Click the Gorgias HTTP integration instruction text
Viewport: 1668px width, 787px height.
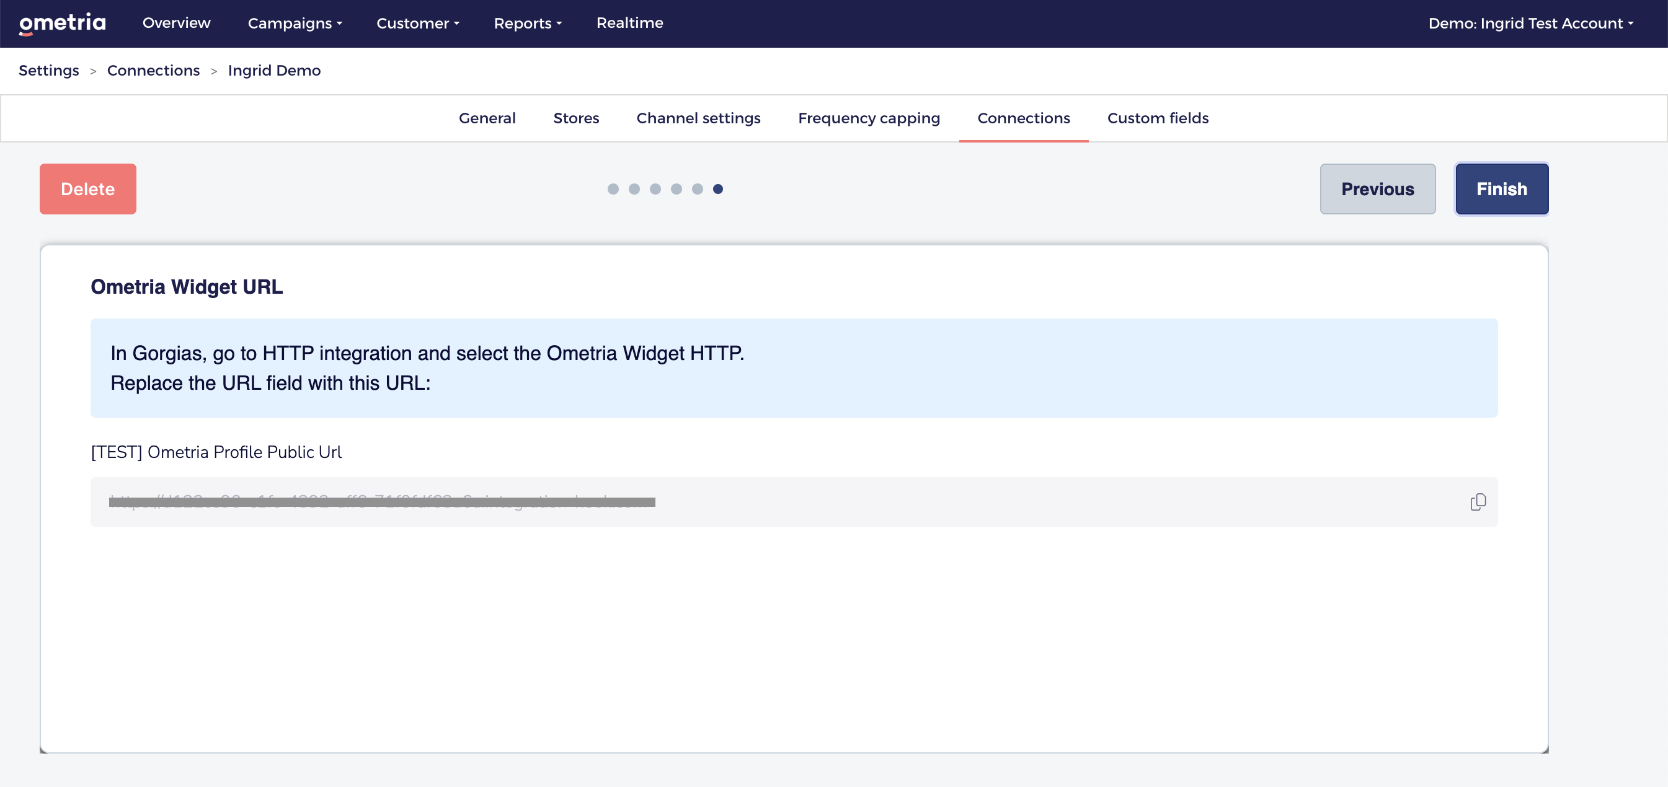pyautogui.click(x=427, y=367)
